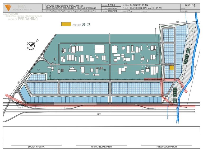The height and width of the screenshot is (152, 203).
Task: Click 'PLANO GENERAL MASTERPLAN' text
Action: (x=146, y=8)
